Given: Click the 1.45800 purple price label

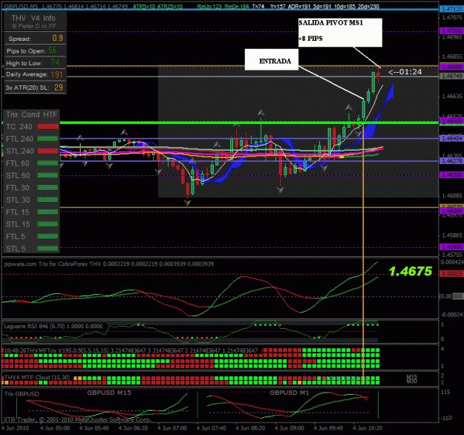Looking at the screenshot, I should (x=451, y=246).
